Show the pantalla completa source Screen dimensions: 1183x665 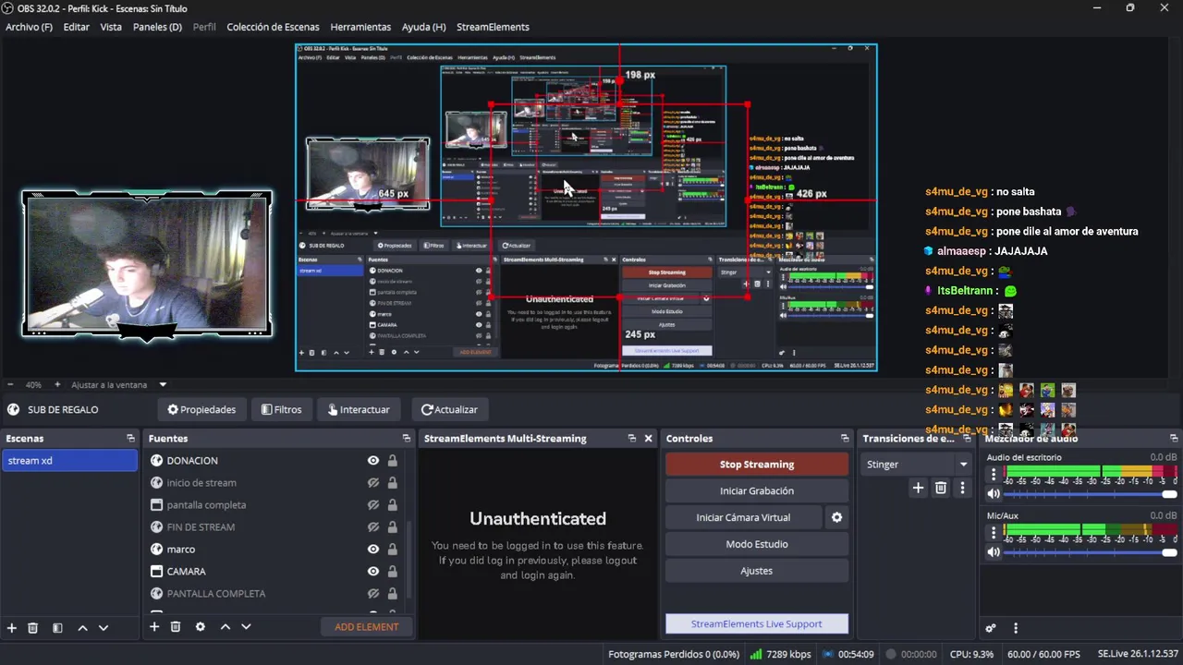coord(373,505)
